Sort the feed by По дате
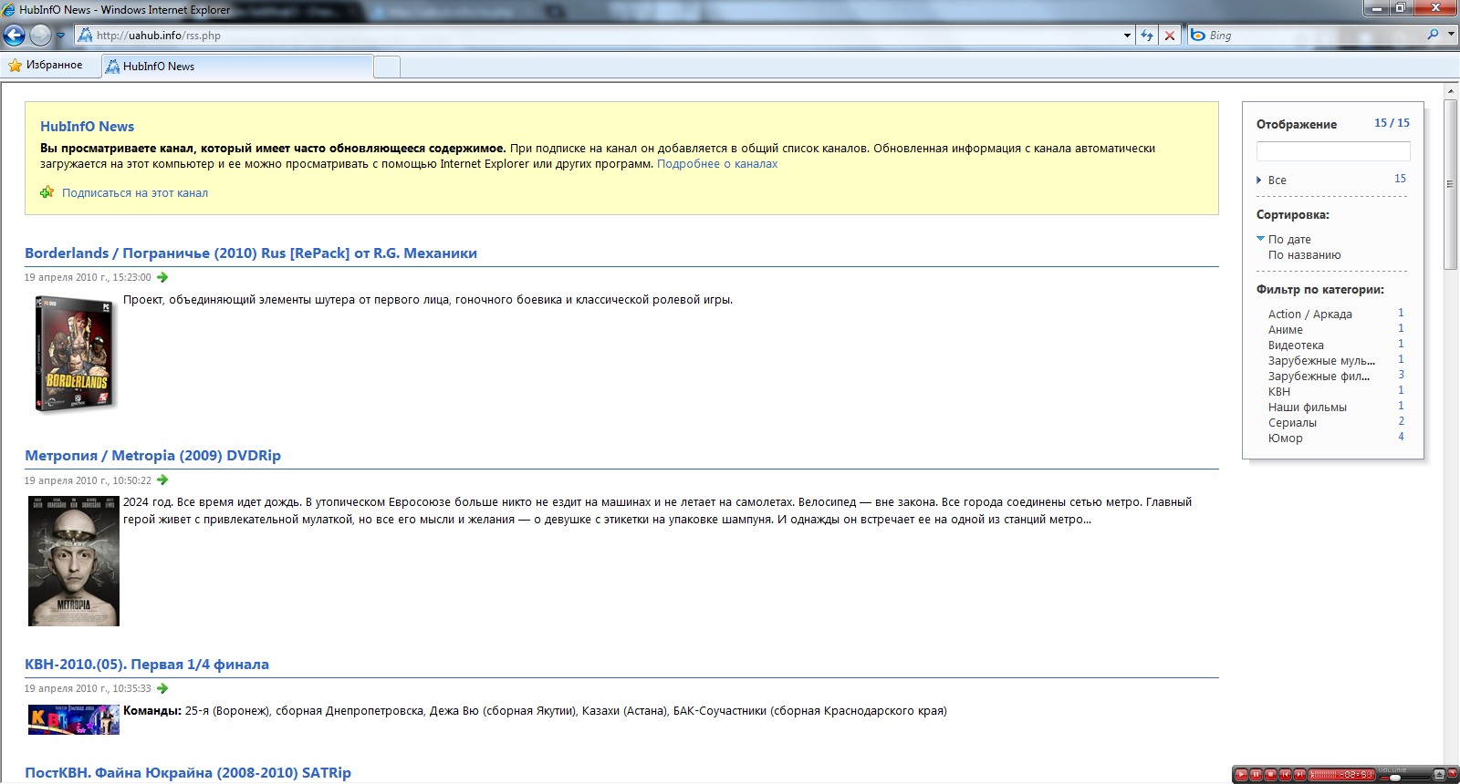 [1289, 239]
